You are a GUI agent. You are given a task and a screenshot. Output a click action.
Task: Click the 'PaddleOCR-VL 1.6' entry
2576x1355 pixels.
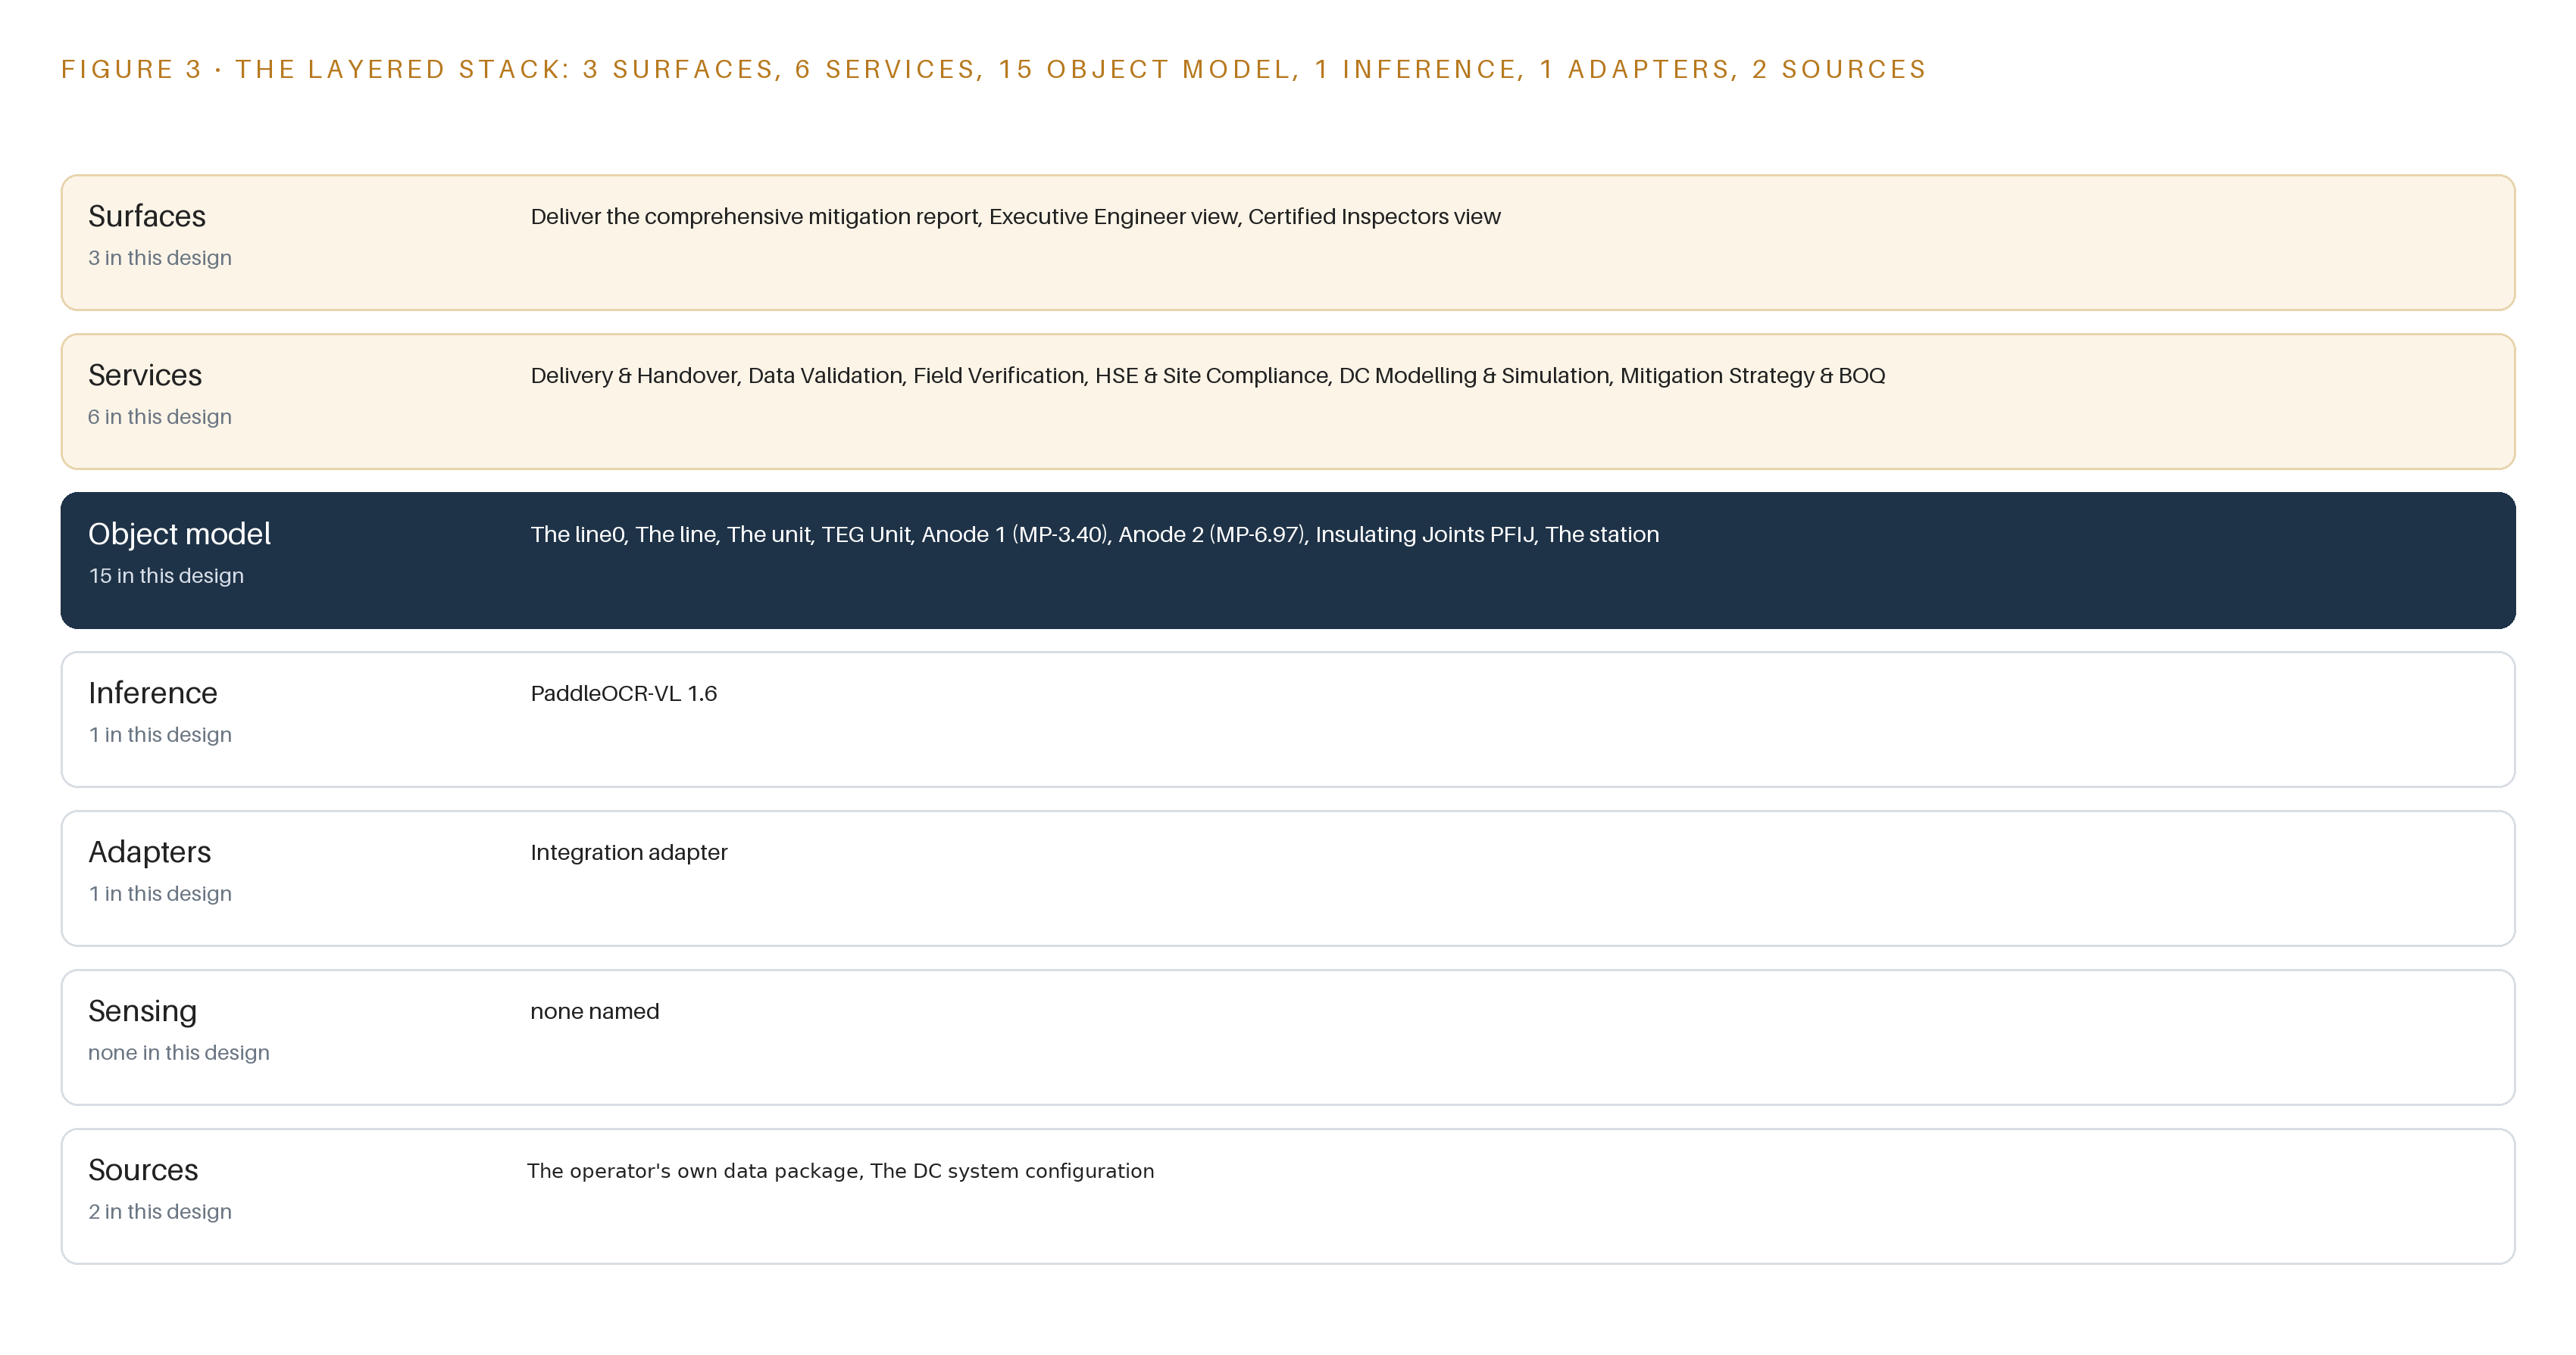click(x=624, y=693)
